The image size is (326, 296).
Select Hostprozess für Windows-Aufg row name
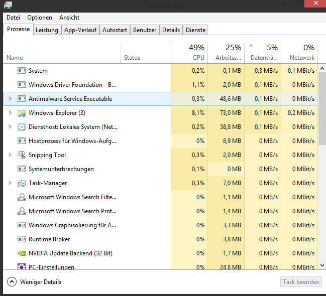tap(72, 141)
